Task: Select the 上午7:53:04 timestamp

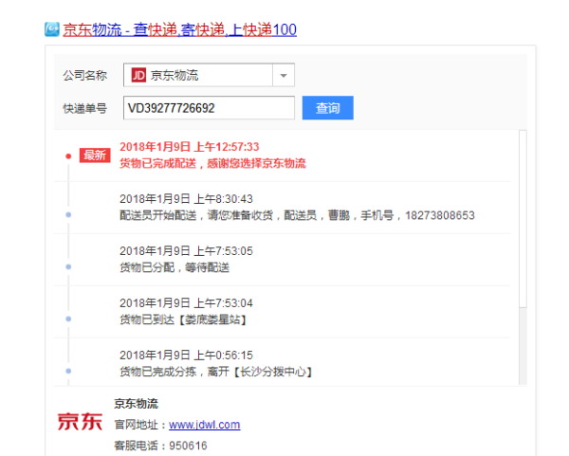Action: click(186, 303)
